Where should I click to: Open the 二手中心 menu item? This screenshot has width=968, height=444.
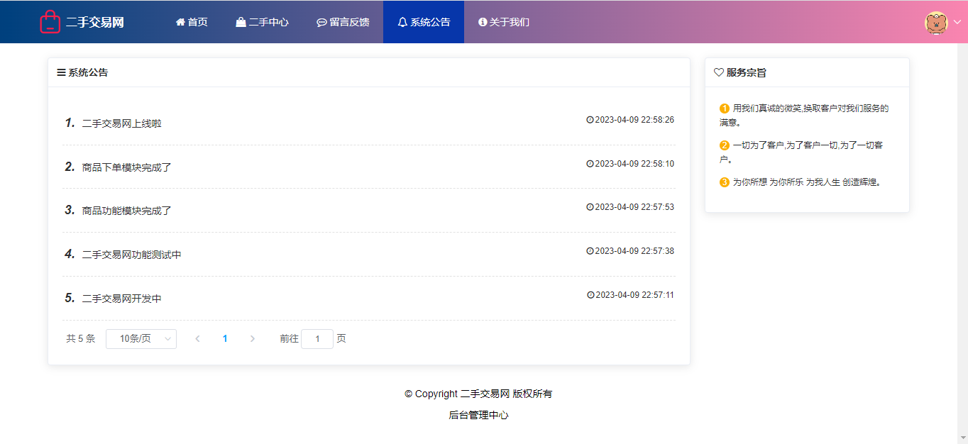click(x=262, y=22)
